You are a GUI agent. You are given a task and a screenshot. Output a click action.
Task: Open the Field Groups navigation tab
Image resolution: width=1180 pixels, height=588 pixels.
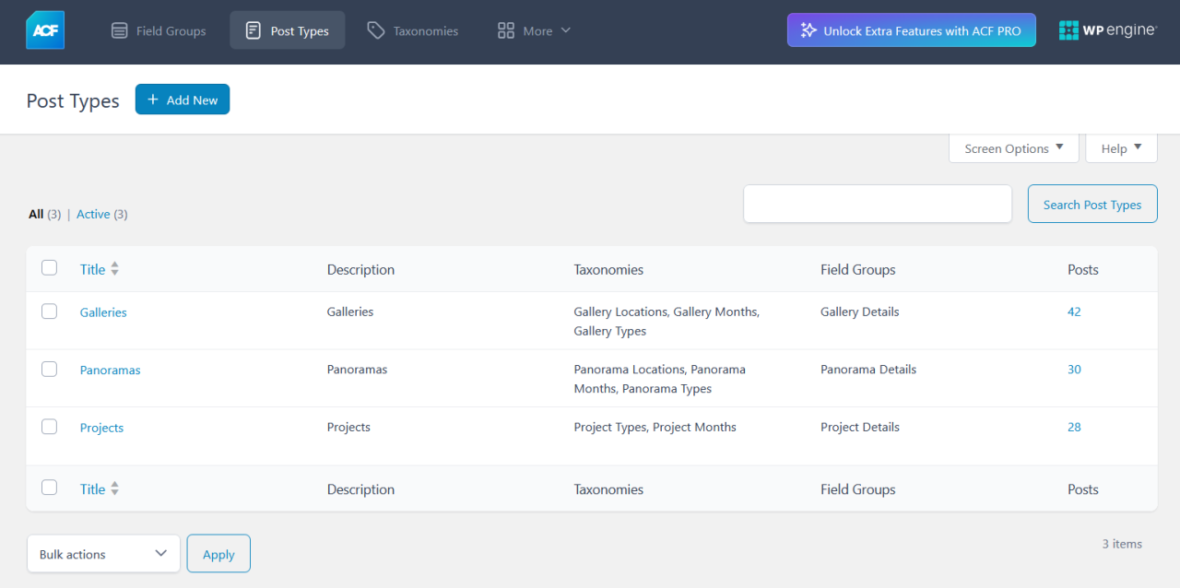click(x=159, y=30)
